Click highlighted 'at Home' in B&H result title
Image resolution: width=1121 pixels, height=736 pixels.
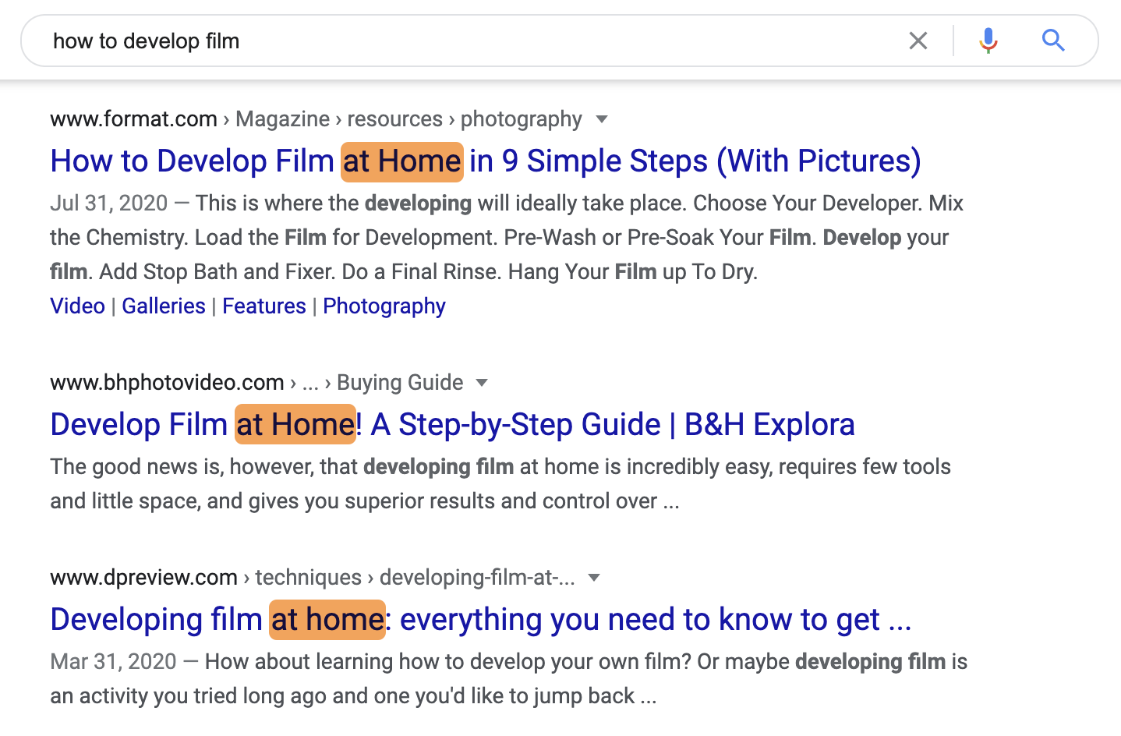pyautogui.click(x=295, y=425)
